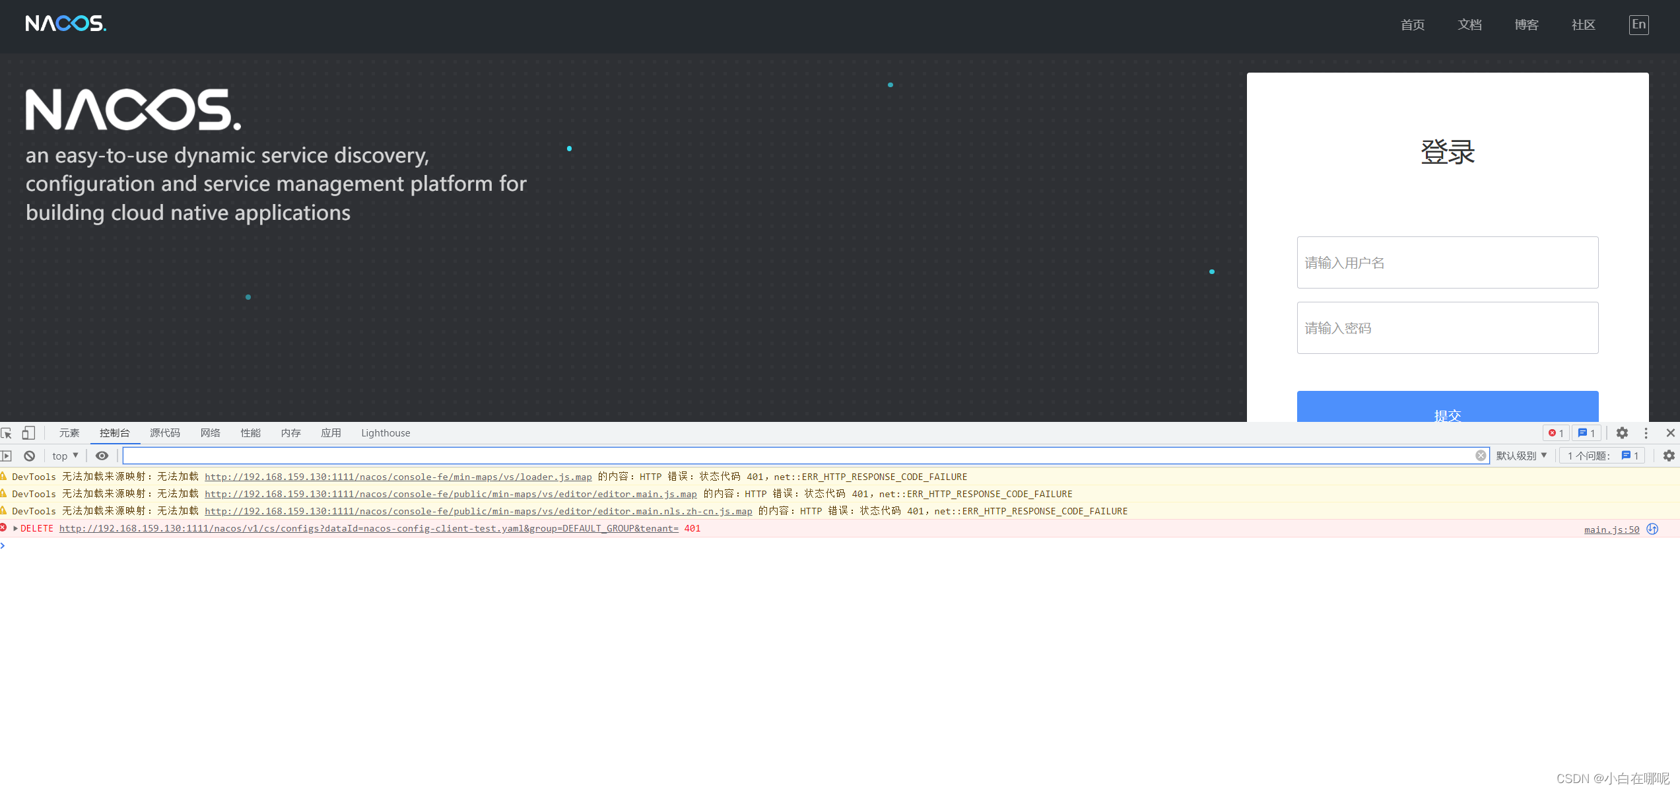Viewport: 1680px width, 791px height.
Task: Open console settings gear at filter row
Action: [x=1669, y=456]
